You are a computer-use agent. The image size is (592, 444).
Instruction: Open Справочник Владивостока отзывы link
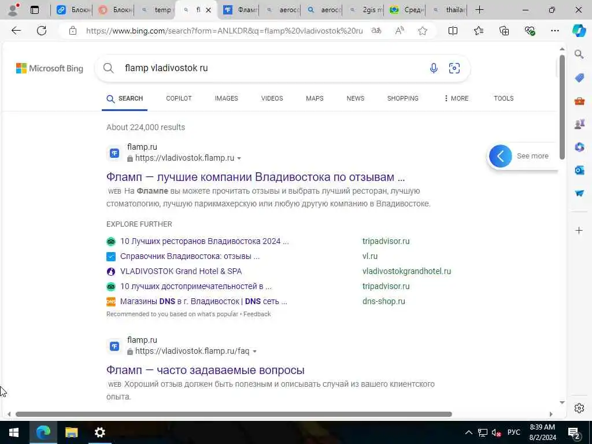click(190, 256)
